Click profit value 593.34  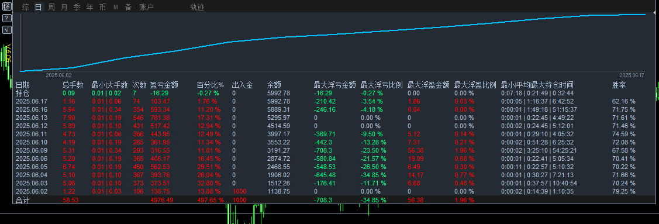coord(160,109)
